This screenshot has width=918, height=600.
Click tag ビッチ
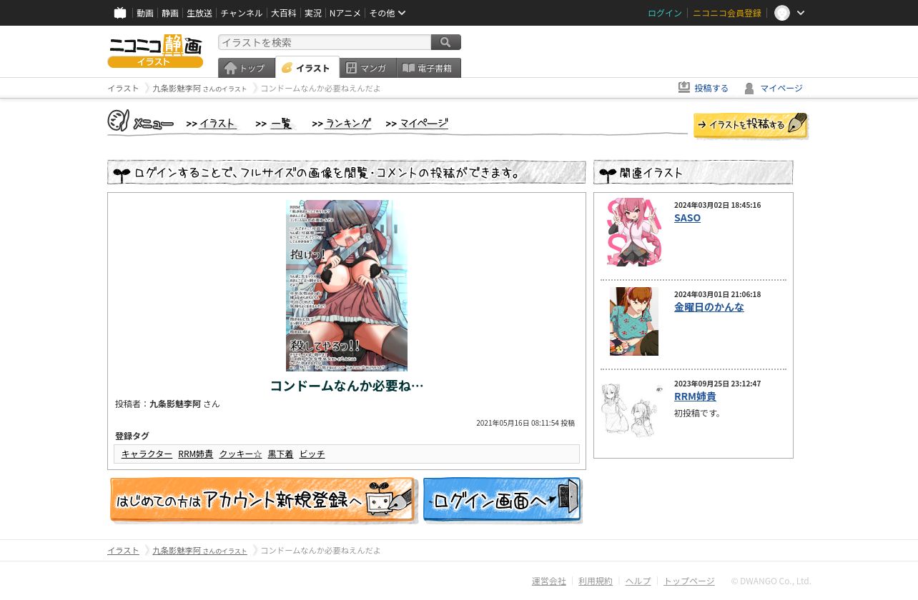[x=312, y=454]
